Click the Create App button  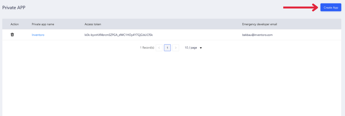click(331, 8)
